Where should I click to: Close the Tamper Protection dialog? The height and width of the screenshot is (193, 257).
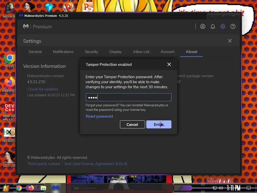[x=169, y=64]
